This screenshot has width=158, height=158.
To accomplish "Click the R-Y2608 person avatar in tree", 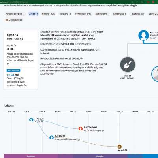I will coord(143,36).
